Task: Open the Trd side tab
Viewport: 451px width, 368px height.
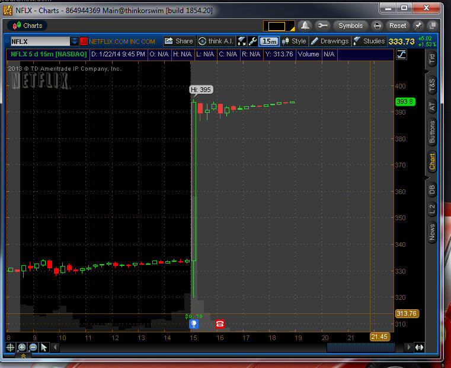Action: coord(432,59)
